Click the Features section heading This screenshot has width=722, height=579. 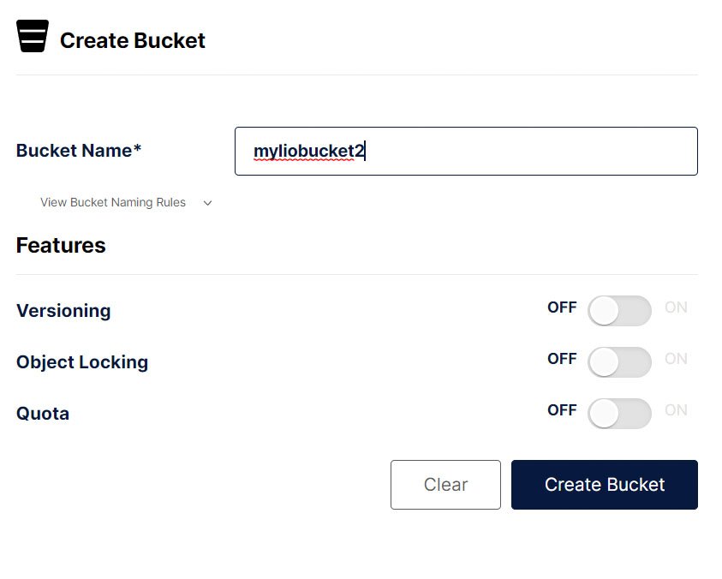coord(61,246)
